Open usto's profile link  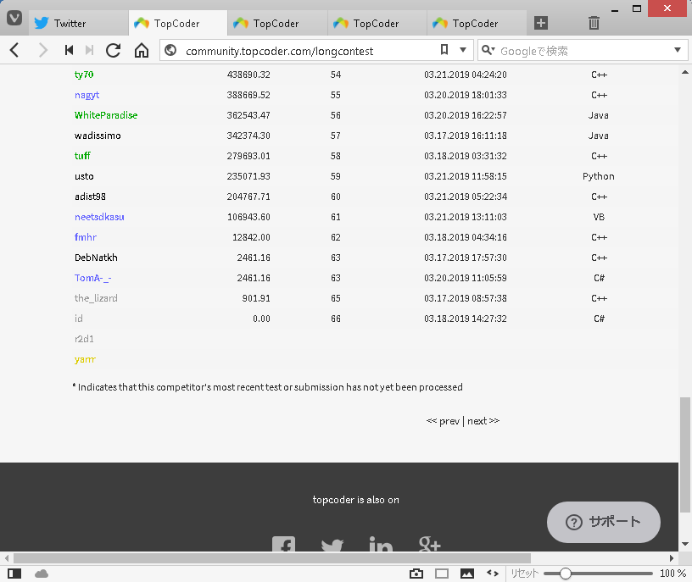click(84, 176)
